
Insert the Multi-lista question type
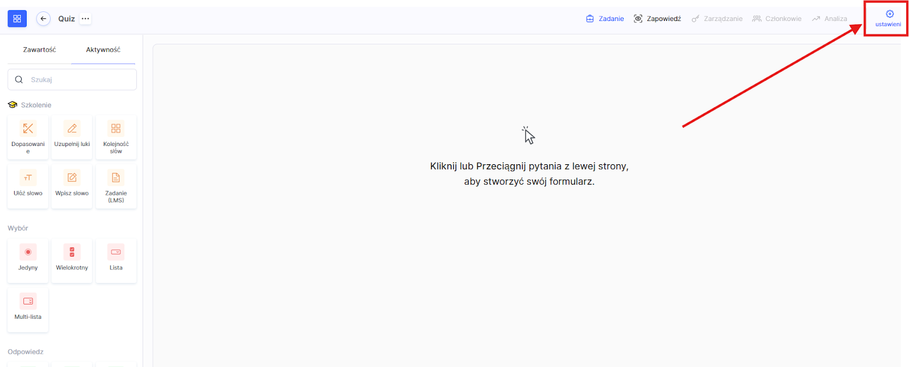click(28, 310)
